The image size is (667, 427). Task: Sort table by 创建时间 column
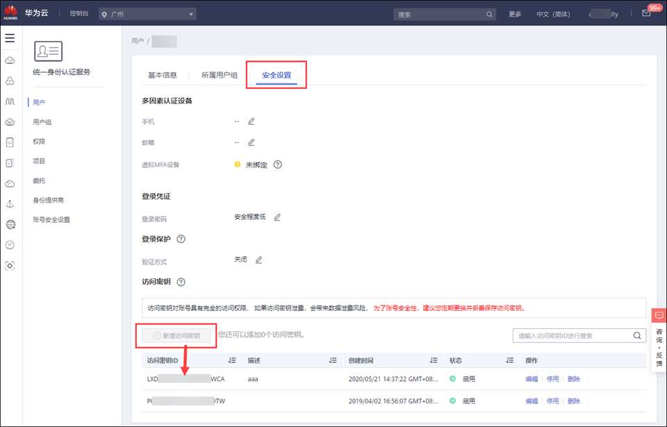pyautogui.click(x=434, y=360)
